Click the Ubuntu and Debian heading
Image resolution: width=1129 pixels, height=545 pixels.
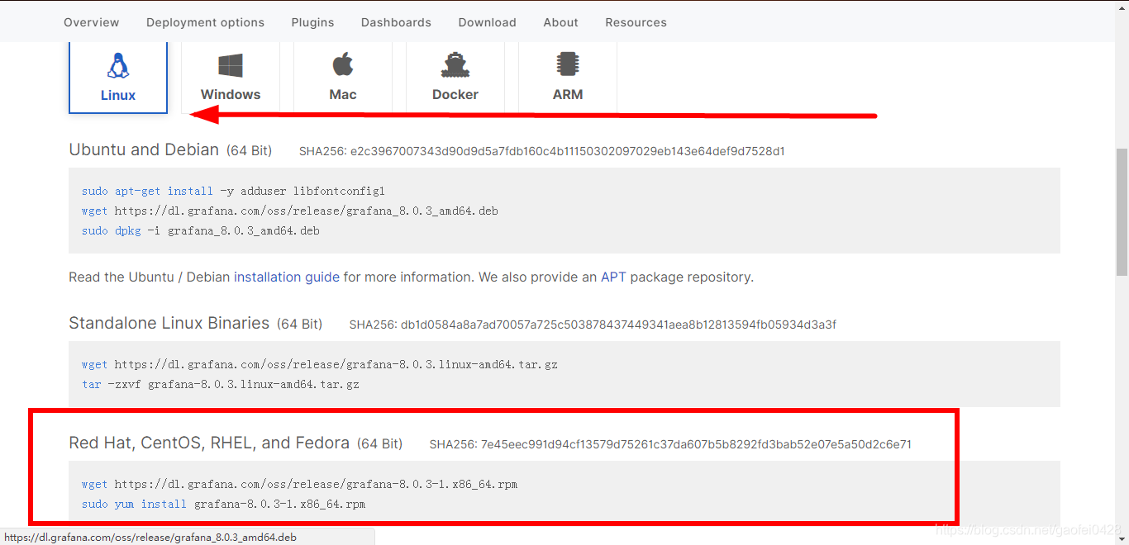144,149
